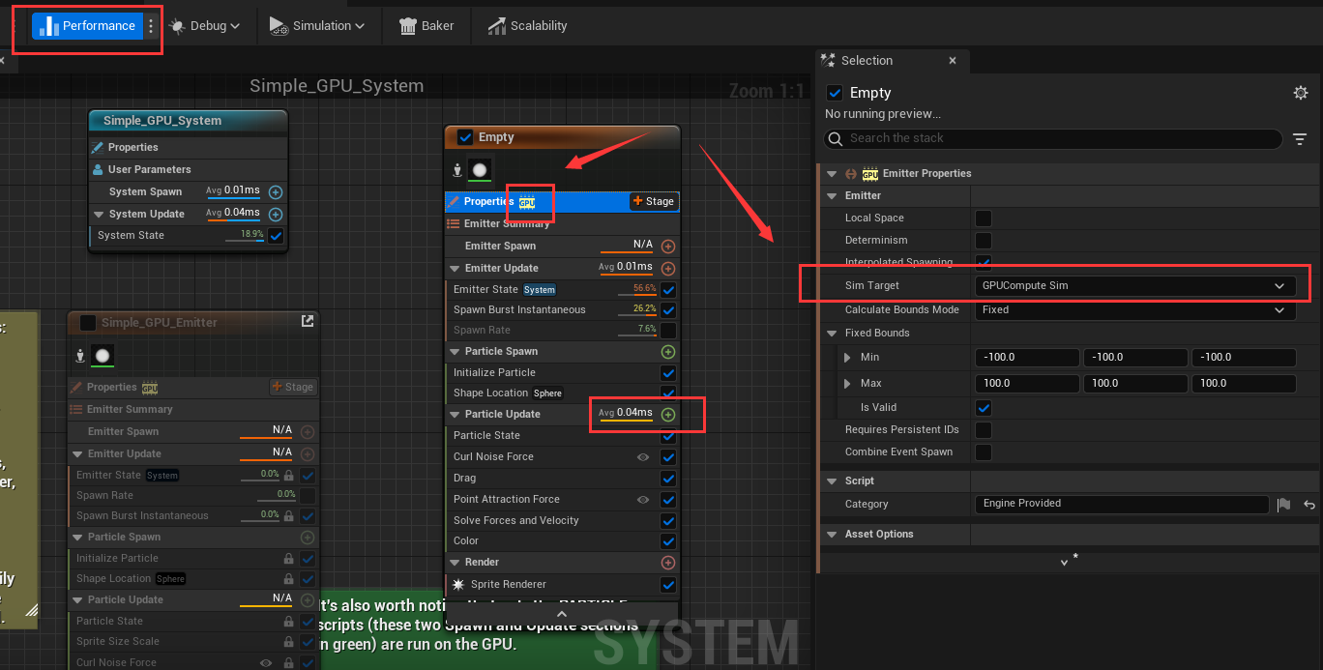Click the filter icon beside stack search

pos(1301,139)
